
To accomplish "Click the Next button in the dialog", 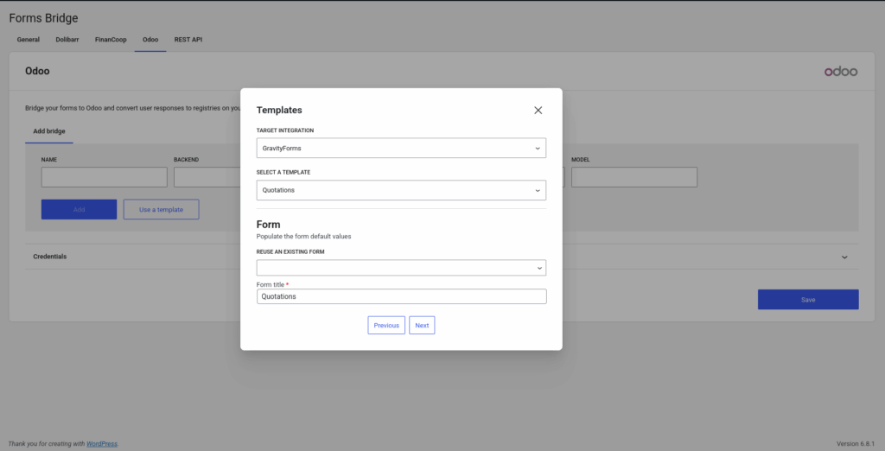I will tap(422, 325).
